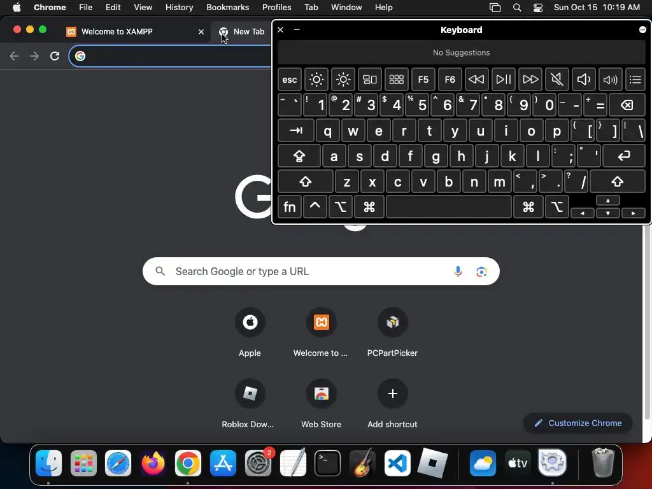Toggle the left option key

point(341,207)
